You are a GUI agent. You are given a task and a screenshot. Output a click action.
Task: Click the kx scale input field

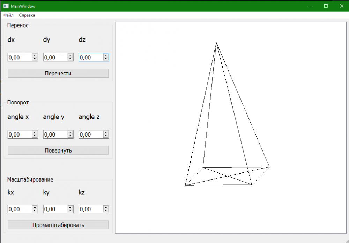[x=20, y=209]
